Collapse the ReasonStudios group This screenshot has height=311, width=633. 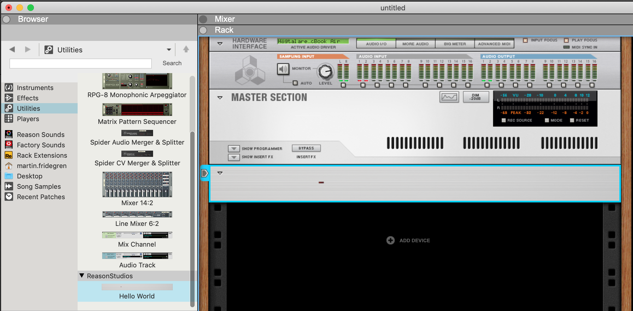pyautogui.click(x=82, y=276)
